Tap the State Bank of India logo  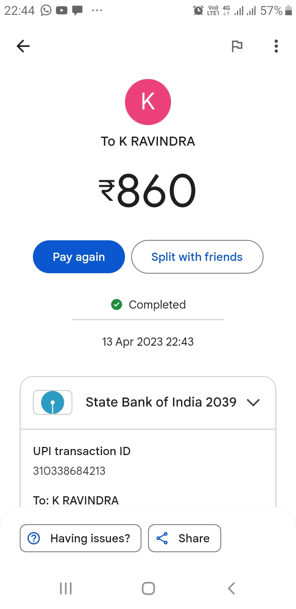pyautogui.click(x=53, y=402)
